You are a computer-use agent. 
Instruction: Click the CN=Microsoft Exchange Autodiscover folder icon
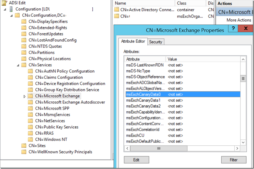click(x=30, y=102)
